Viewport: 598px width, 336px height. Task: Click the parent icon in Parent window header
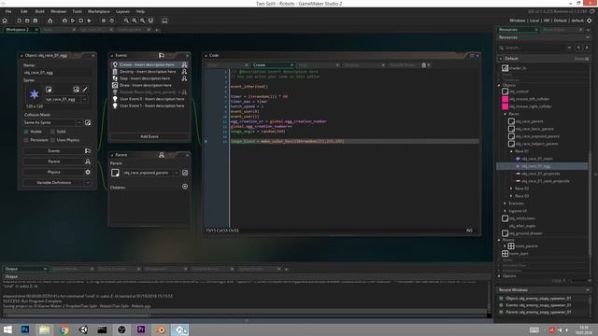coord(162,155)
